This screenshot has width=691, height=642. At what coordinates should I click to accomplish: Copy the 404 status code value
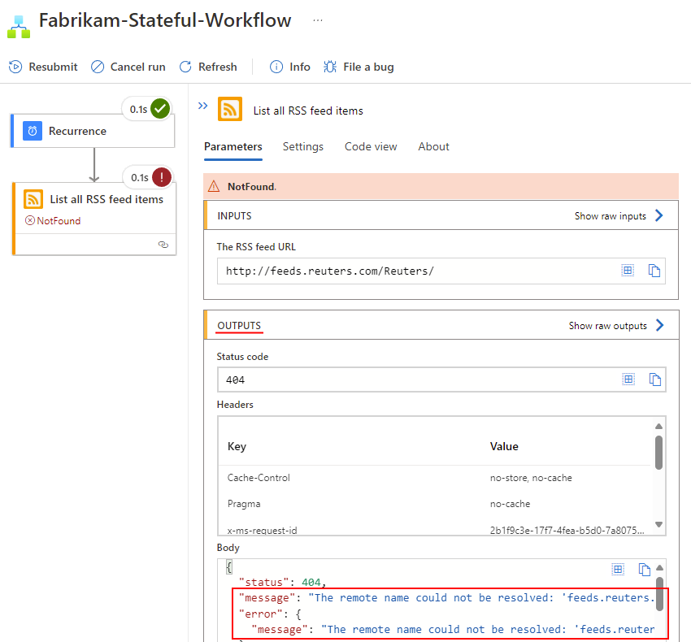(x=655, y=379)
